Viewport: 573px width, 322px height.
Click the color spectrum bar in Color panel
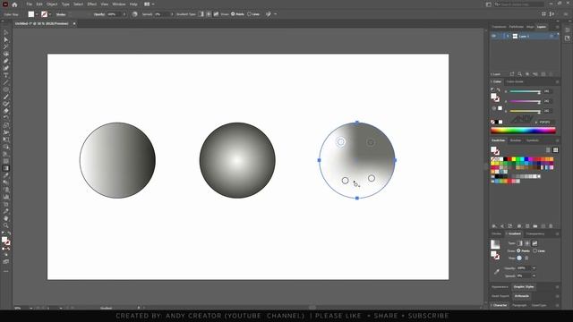click(x=523, y=130)
